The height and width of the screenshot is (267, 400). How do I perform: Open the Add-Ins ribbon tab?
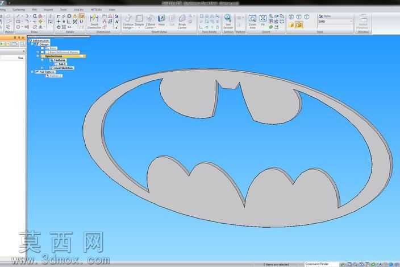coord(78,10)
